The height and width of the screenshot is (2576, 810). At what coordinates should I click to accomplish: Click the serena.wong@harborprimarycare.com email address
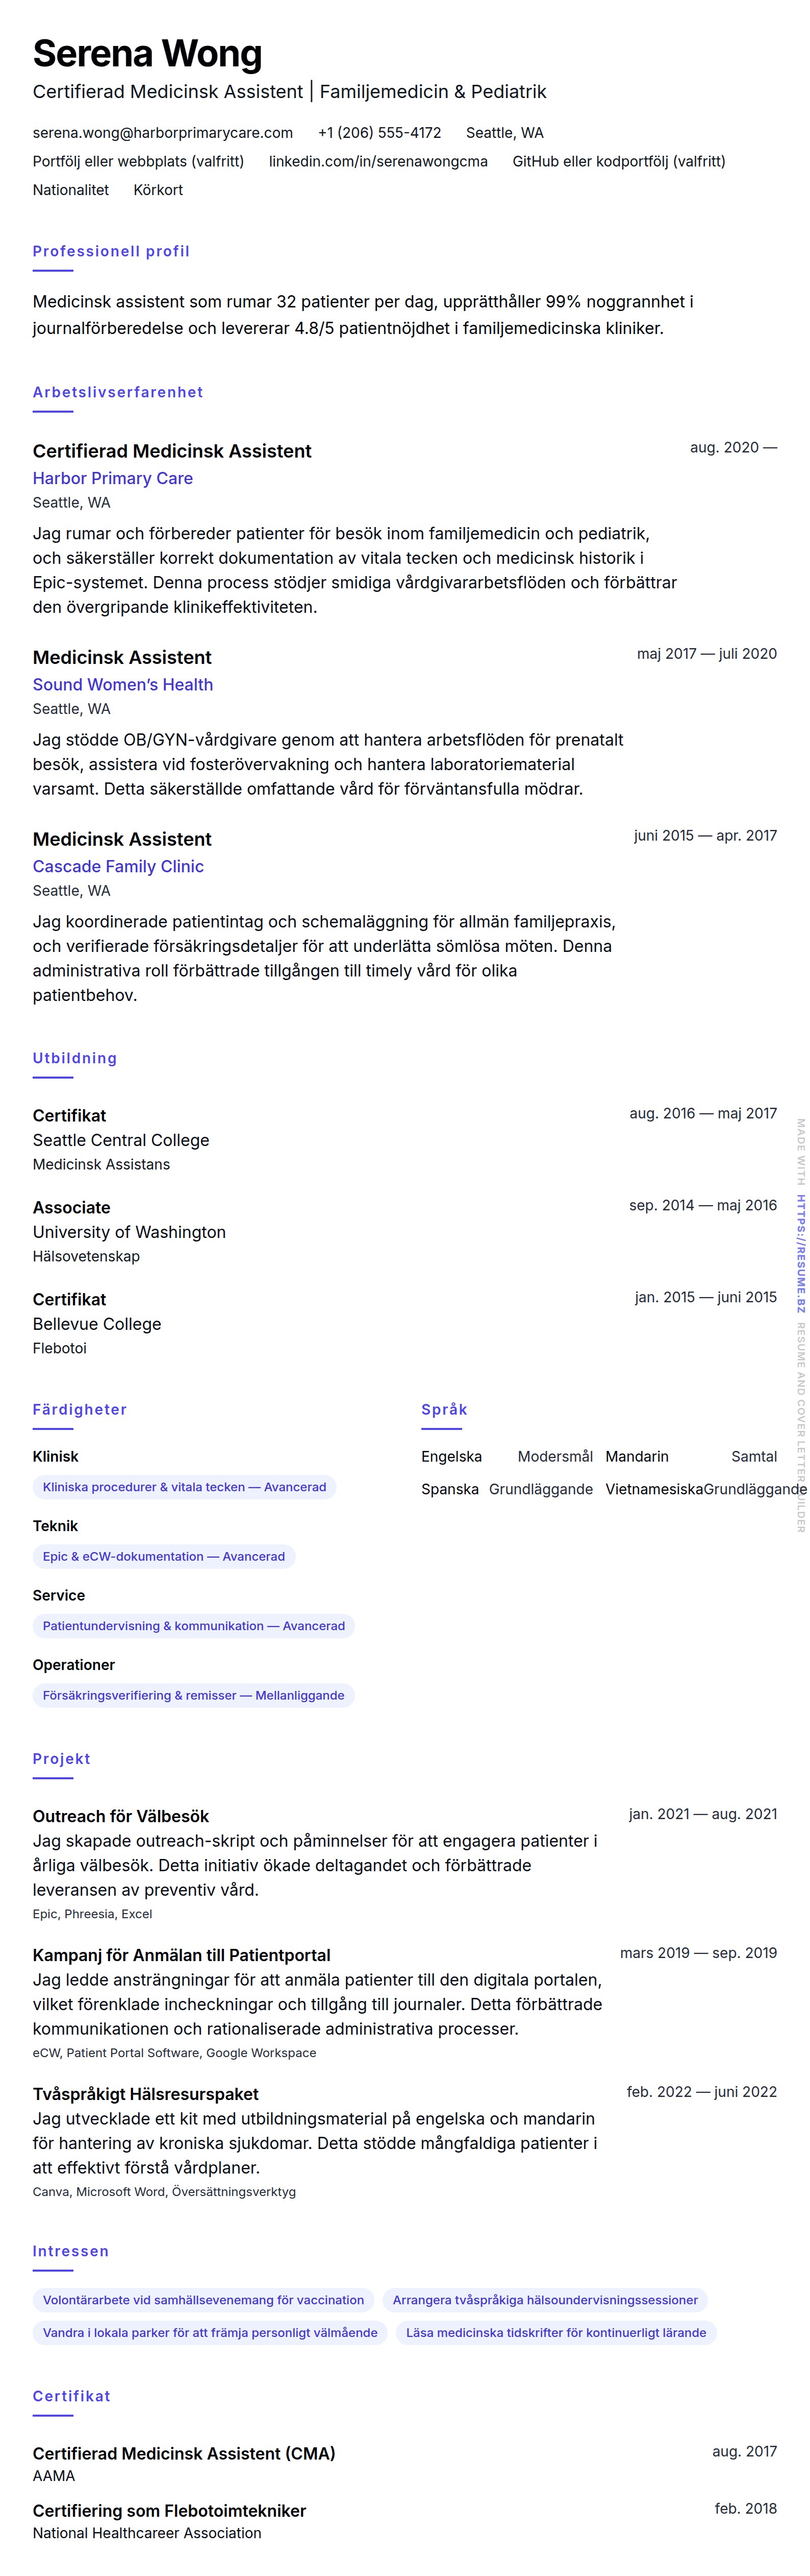click(x=163, y=133)
